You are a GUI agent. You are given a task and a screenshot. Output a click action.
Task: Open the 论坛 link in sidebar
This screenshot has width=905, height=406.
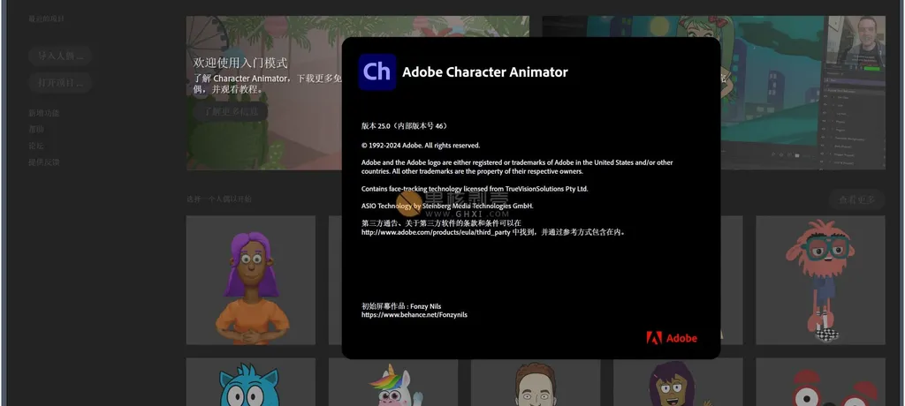36,146
